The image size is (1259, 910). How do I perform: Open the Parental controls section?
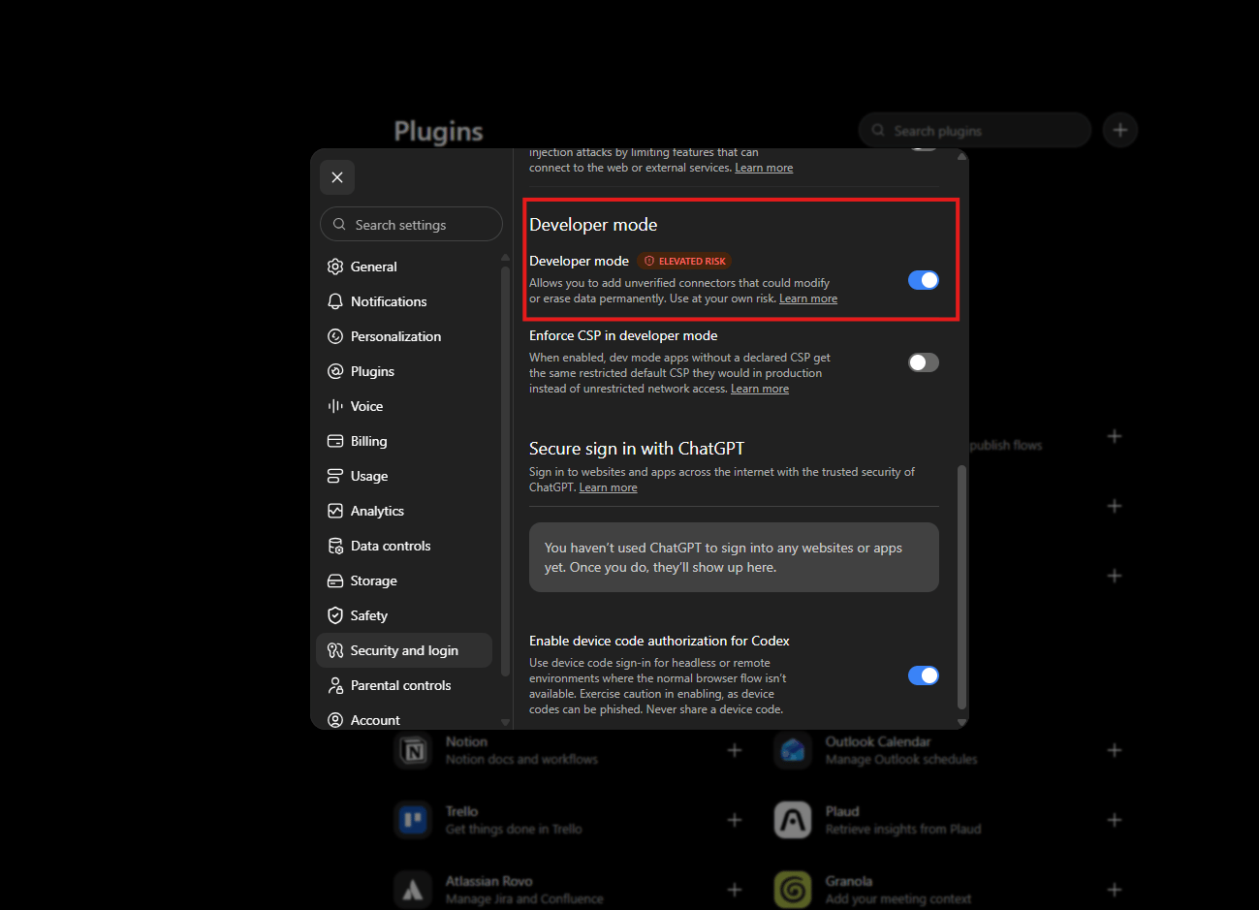tap(404, 685)
